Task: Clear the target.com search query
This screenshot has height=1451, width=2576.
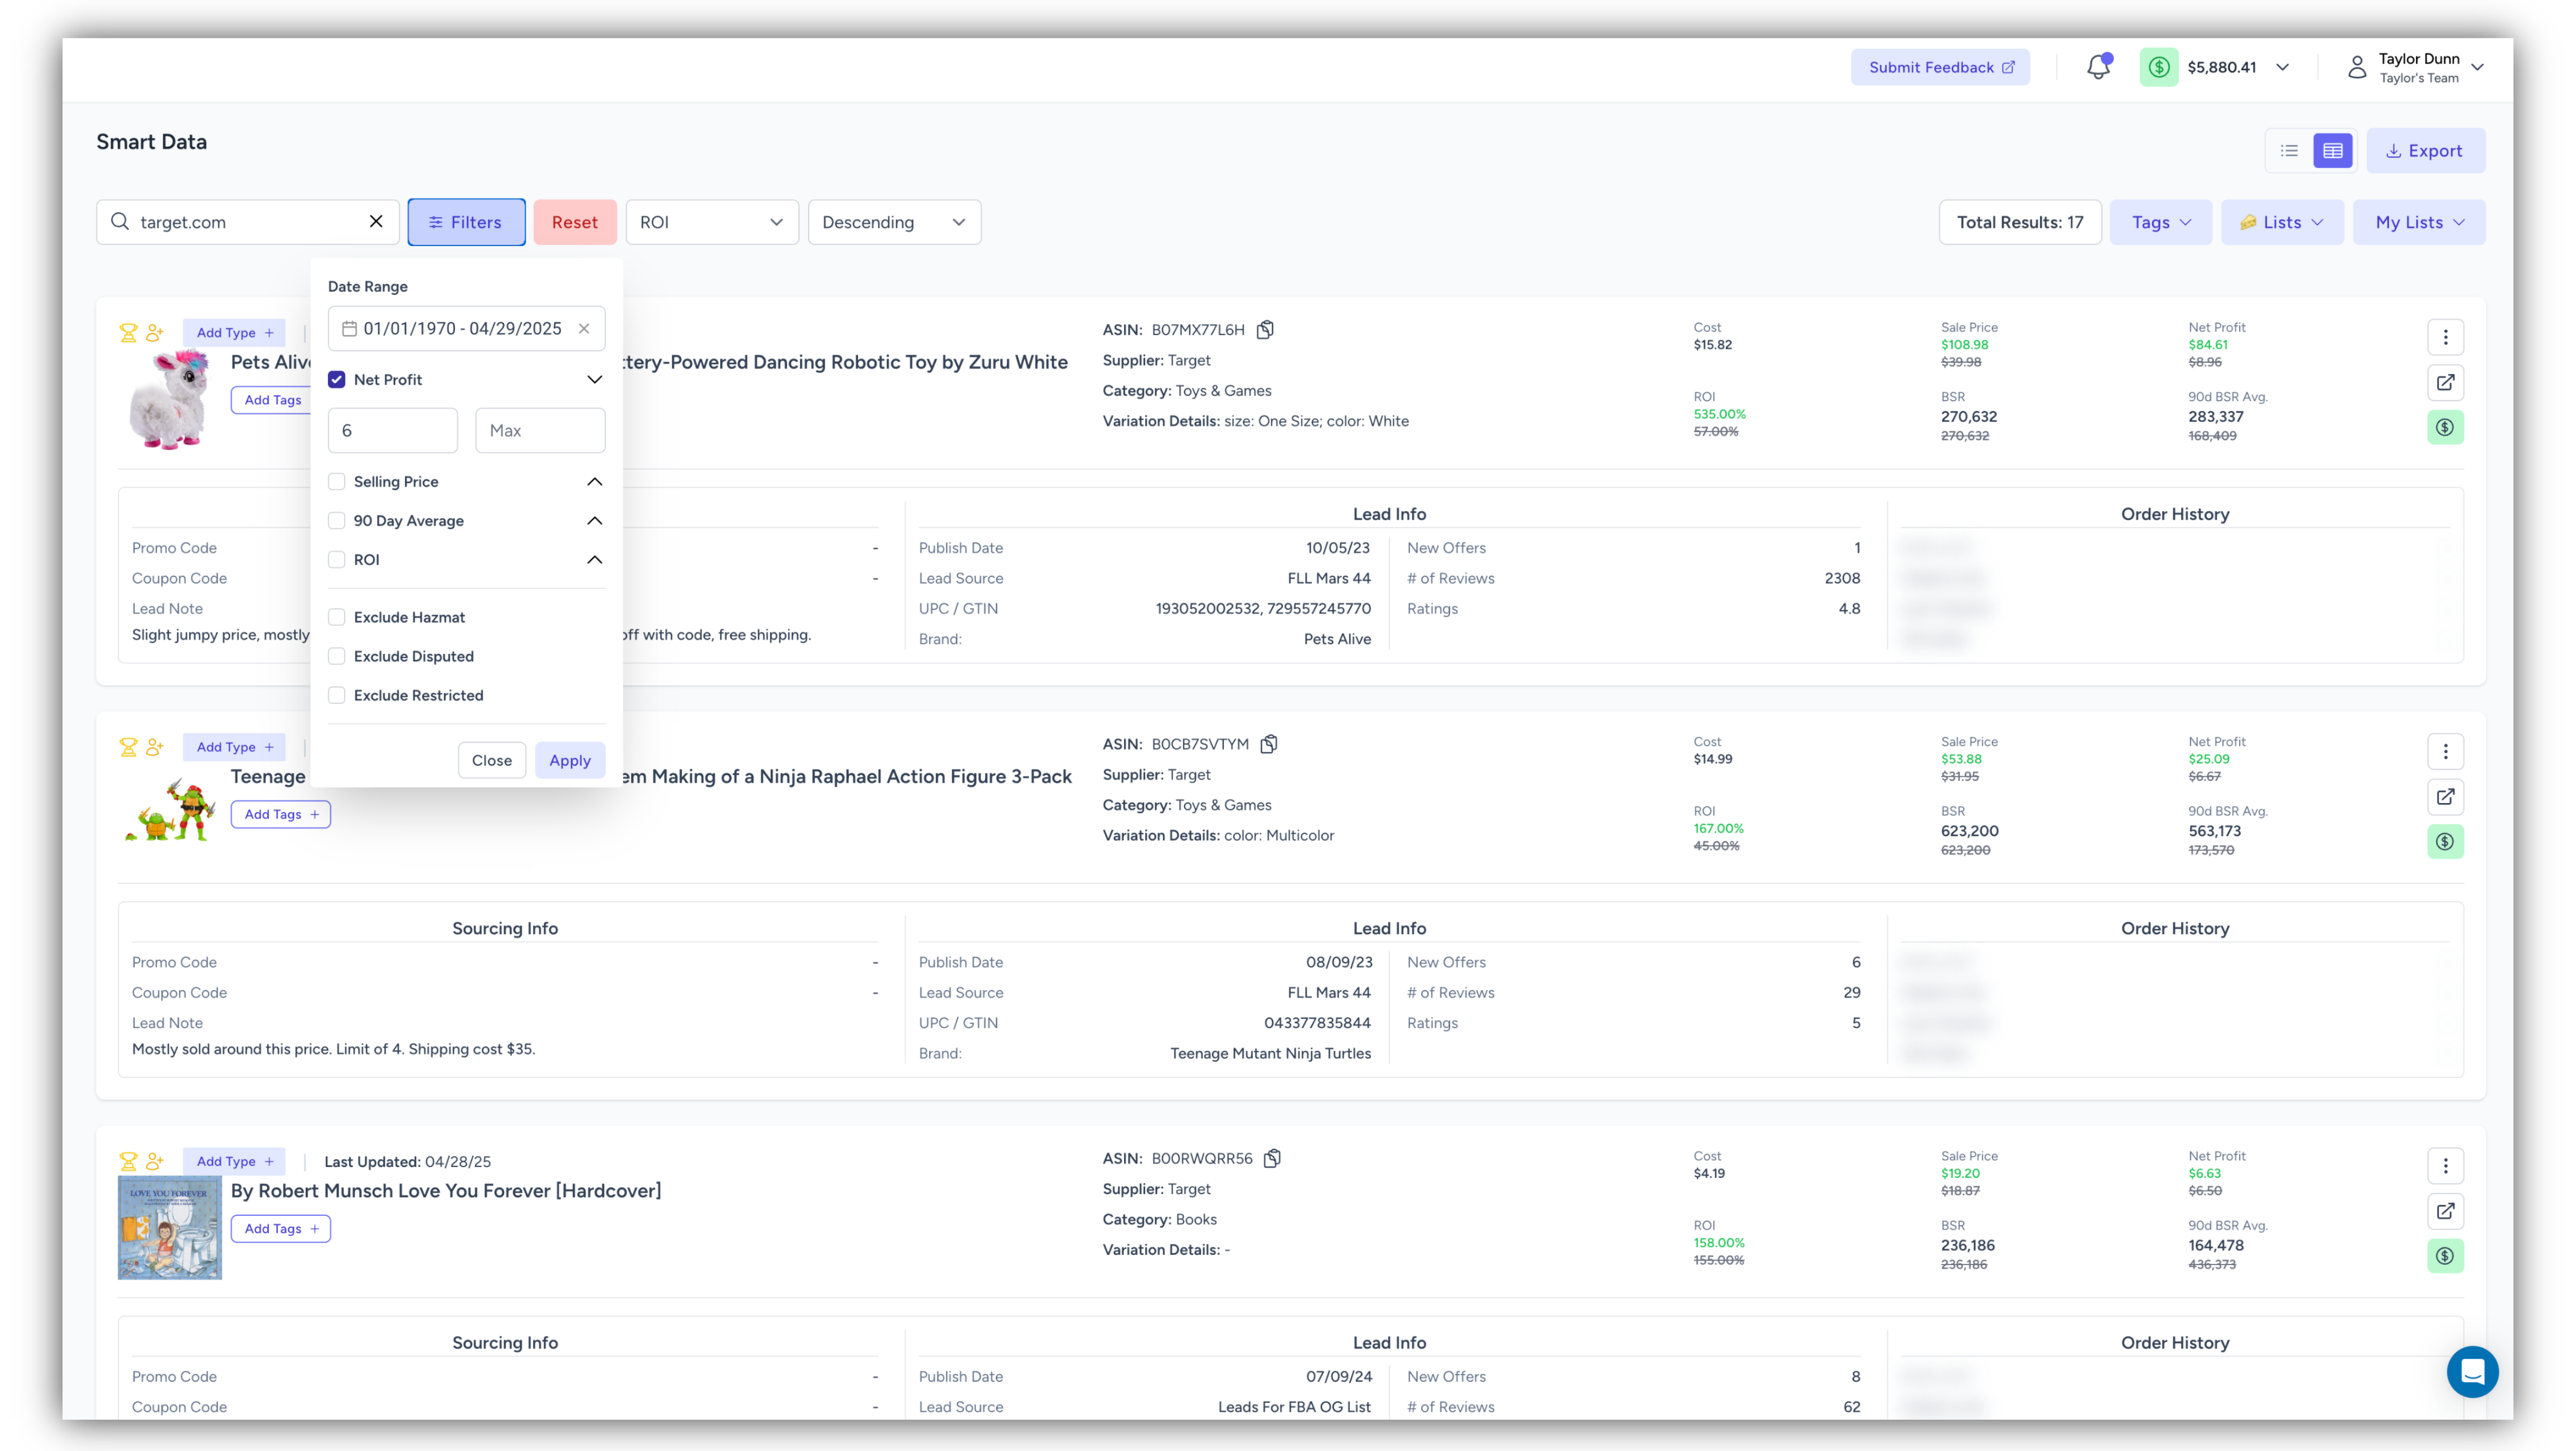Action: pos(376,222)
